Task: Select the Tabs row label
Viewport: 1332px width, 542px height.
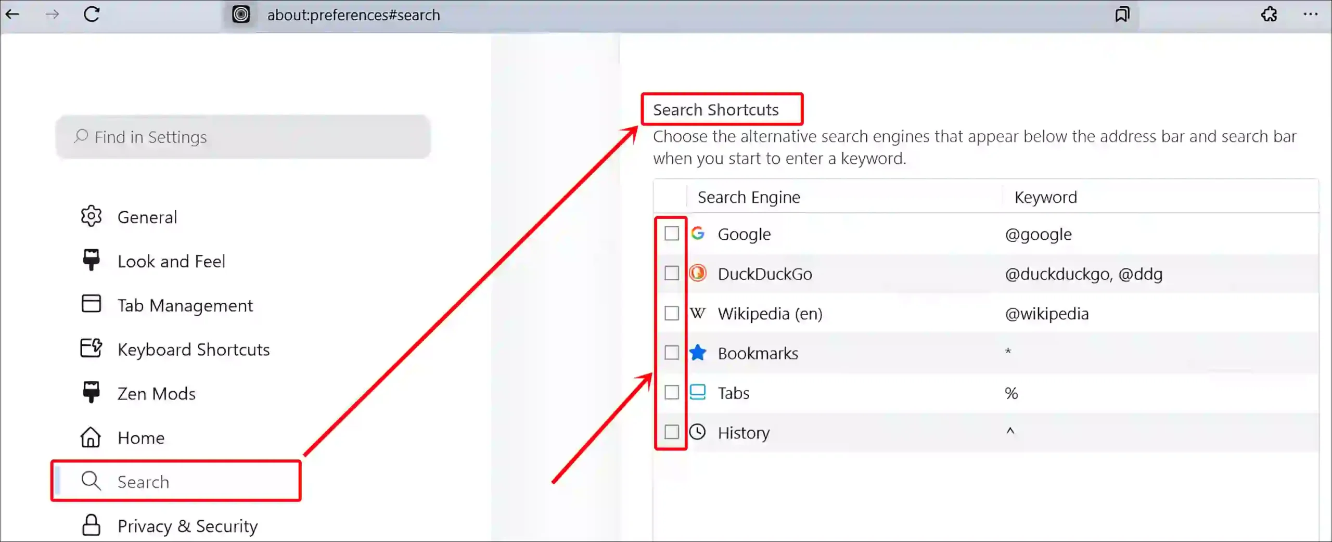Action: [x=734, y=393]
